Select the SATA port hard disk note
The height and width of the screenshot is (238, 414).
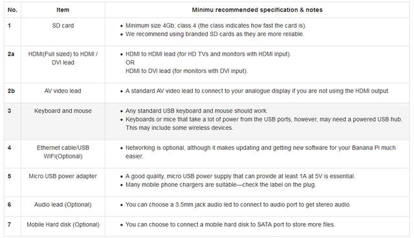pos(230,224)
